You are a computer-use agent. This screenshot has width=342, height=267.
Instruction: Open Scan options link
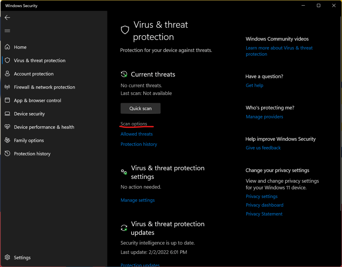(134, 124)
